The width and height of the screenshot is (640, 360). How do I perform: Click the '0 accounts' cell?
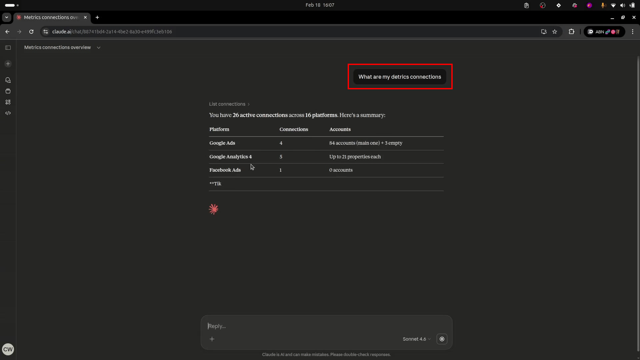tap(341, 170)
